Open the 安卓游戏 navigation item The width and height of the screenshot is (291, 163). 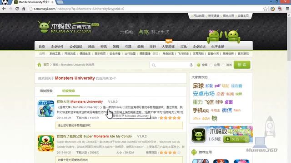pos(76,47)
